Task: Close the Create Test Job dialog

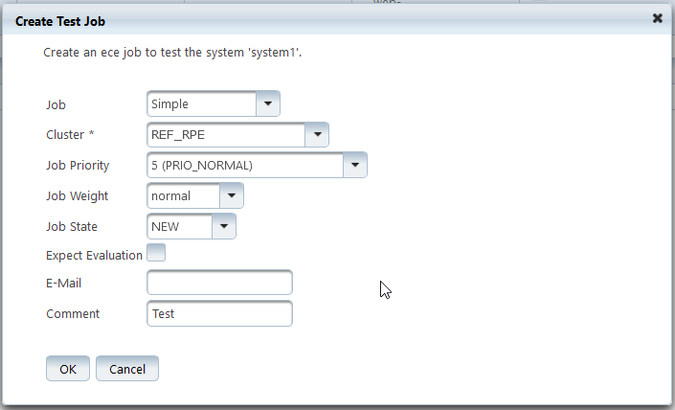Action: [658, 18]
